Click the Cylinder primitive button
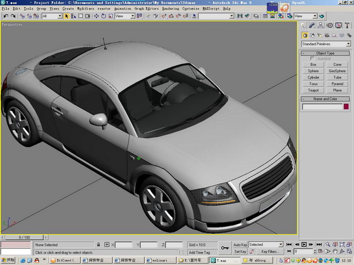This screenshot has height=265, width=354. coord(313,78)
